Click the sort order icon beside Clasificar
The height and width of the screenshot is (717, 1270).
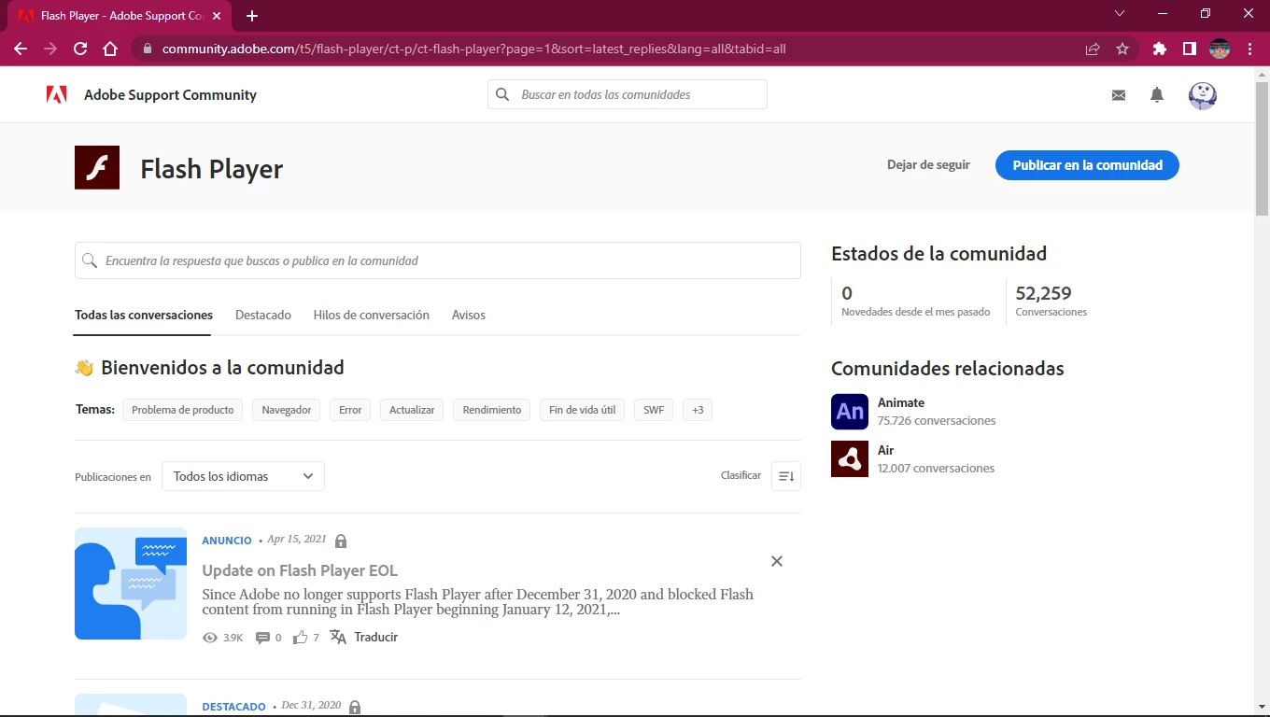coord(786,476)
